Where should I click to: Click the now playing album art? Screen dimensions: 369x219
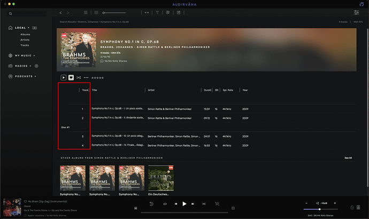(x=12, y=207)
